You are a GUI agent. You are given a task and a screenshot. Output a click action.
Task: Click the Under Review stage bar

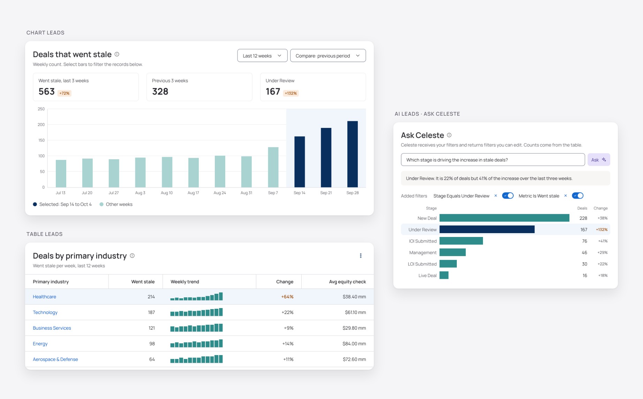click(x=487, y=230)
